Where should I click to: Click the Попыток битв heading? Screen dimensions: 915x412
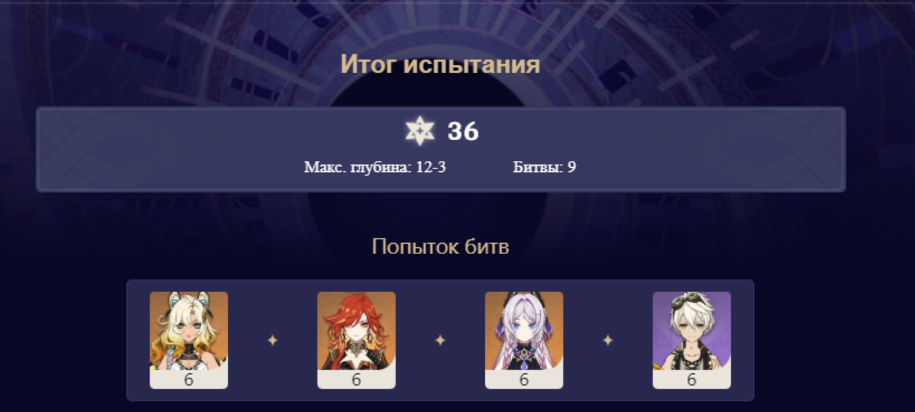[x=440, y=247]
